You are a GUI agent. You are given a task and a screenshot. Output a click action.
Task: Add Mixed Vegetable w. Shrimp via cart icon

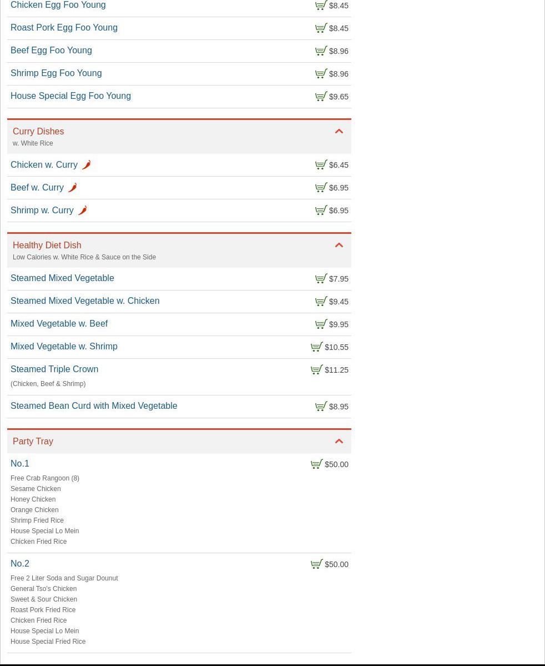tap(316, 347)
